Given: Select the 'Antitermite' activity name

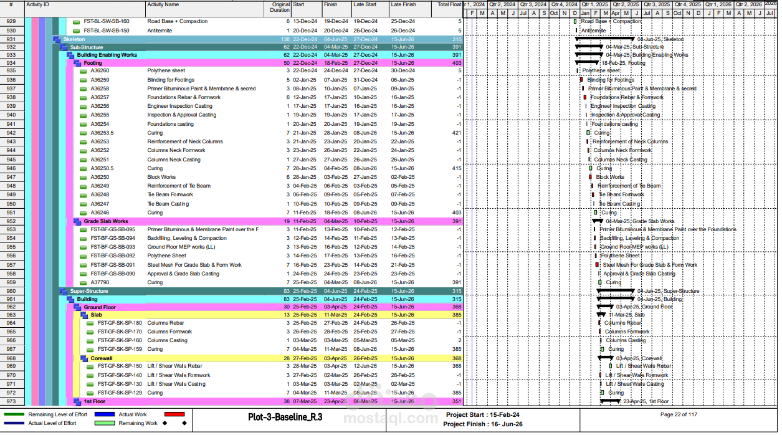Looking at the screenshot, I should [160, 31].
